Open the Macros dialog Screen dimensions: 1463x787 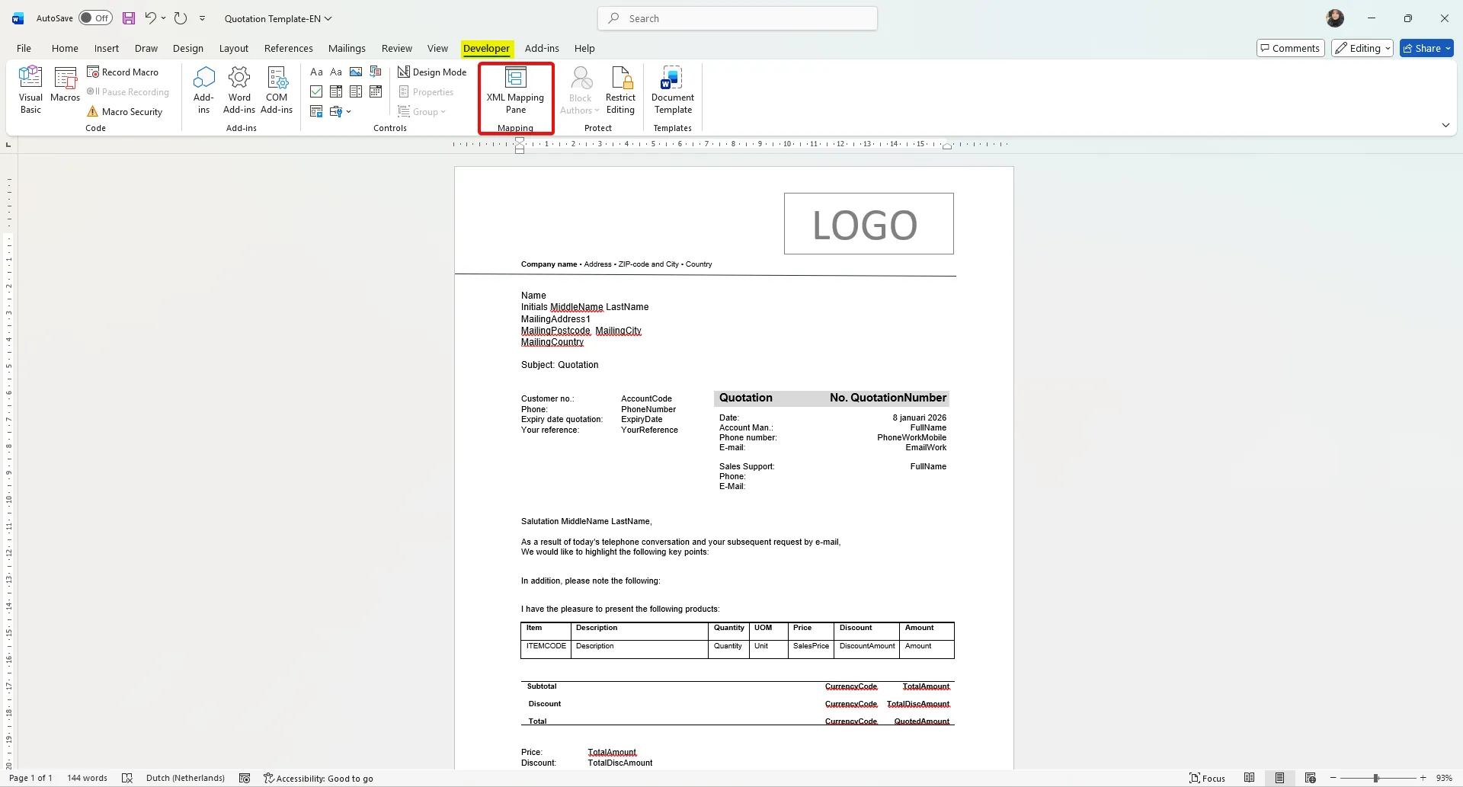65,85
